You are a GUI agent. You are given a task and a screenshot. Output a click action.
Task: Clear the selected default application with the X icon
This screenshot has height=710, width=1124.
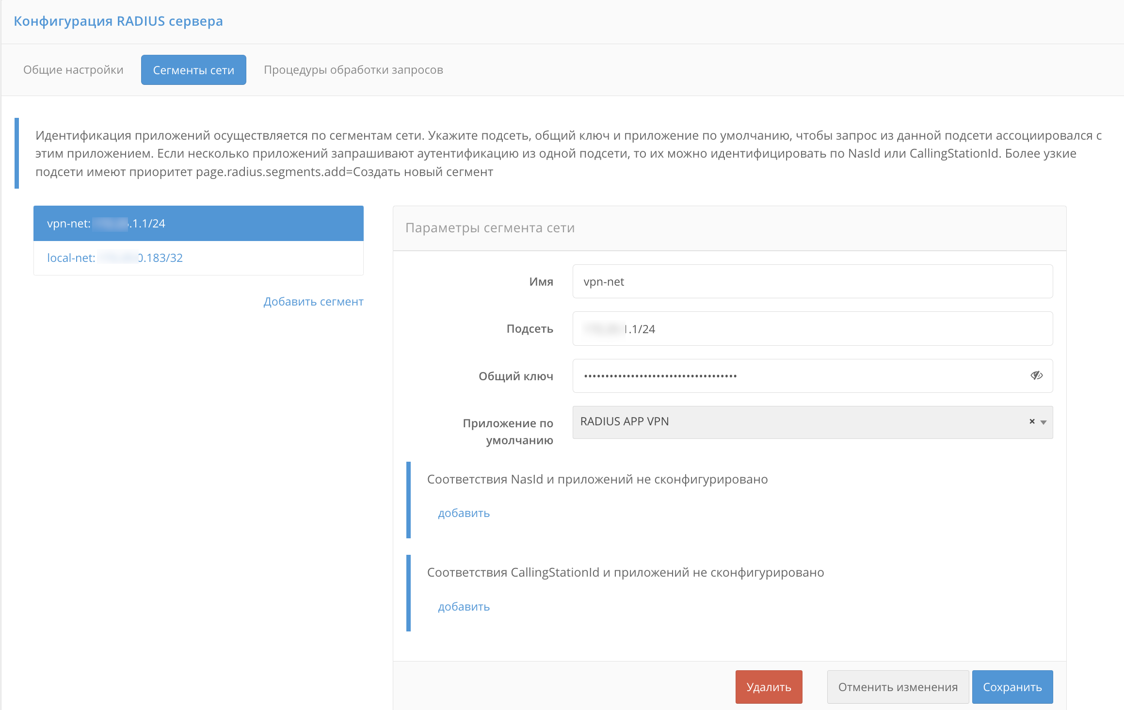point(1031,421)
